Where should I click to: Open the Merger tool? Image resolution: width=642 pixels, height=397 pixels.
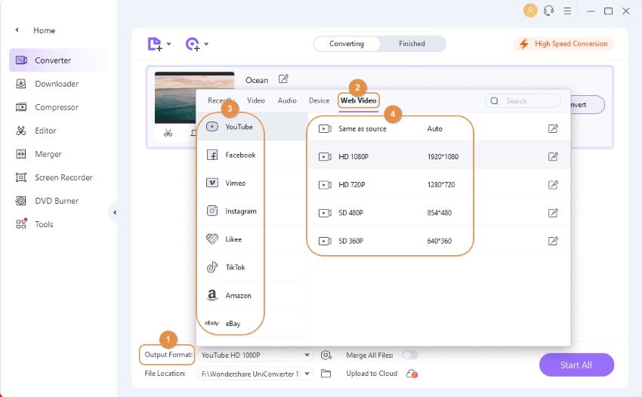tap(39, 154)
